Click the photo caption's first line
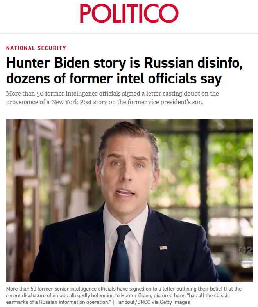The image size is (258, 307). coord(124,289)
